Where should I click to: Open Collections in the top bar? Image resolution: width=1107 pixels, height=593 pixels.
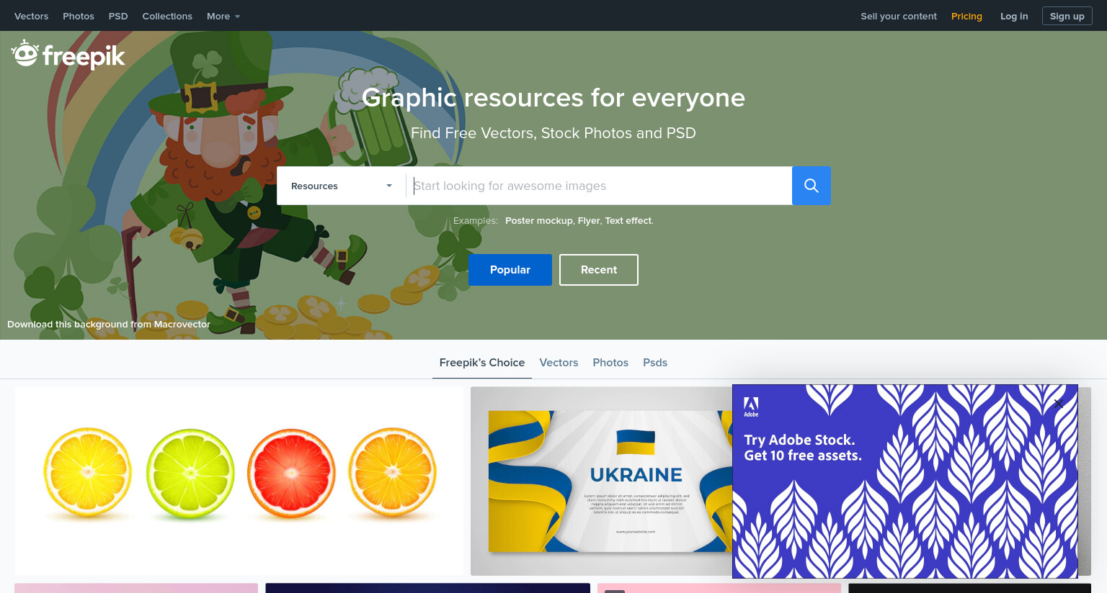pyautogui.click(x=167, y=16)
